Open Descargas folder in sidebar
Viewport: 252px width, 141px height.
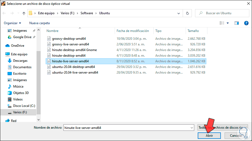tap(20, 61)
